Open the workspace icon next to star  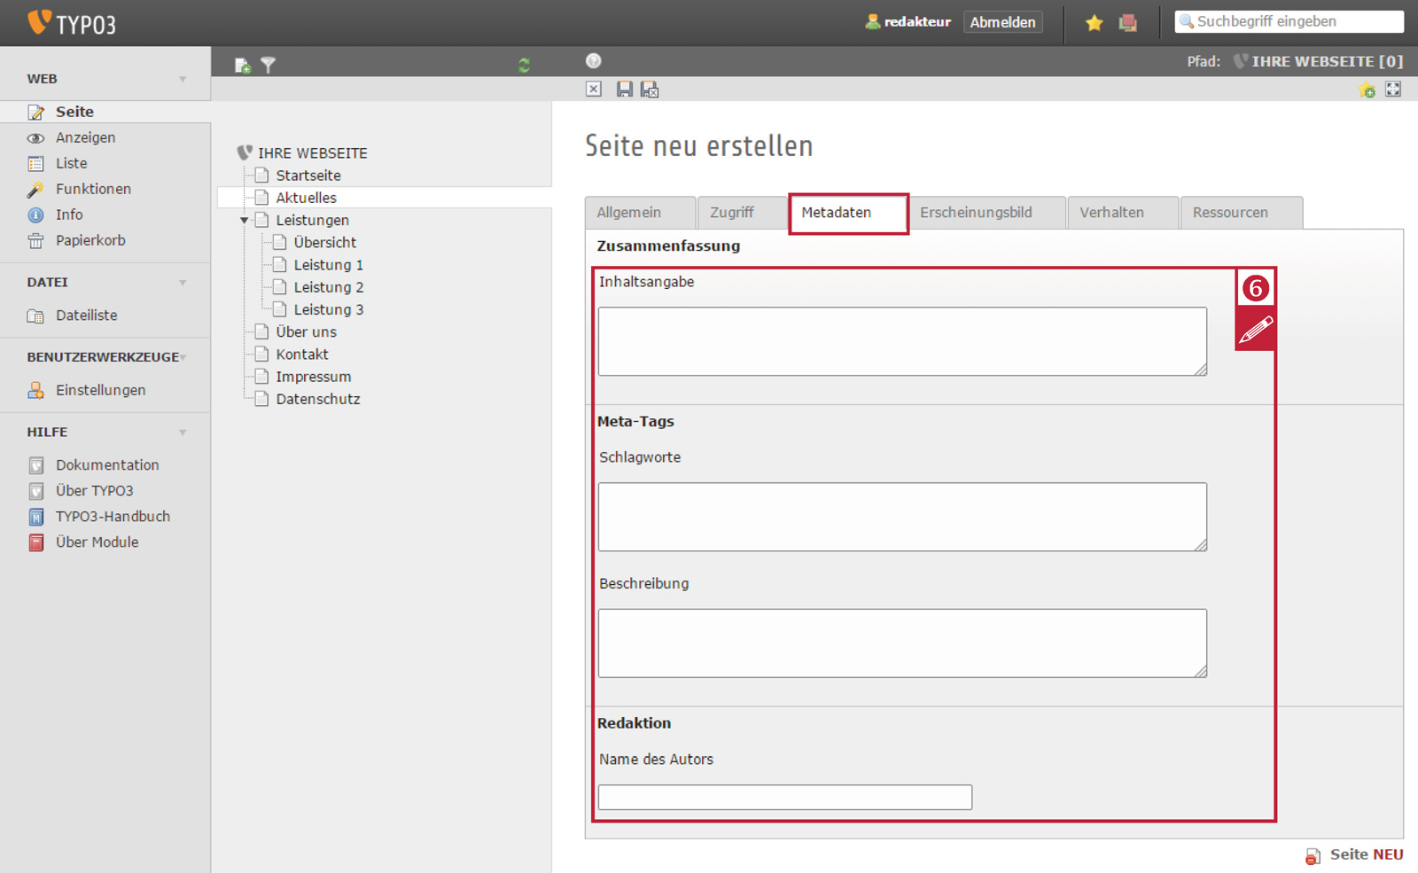pos(1128,23)
